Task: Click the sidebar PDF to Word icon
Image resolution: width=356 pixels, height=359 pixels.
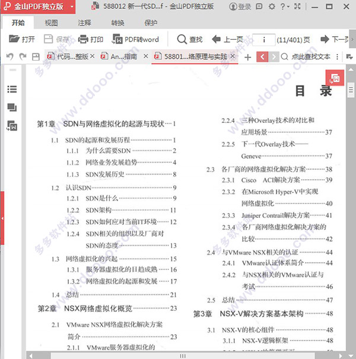Action: [12, 126]
